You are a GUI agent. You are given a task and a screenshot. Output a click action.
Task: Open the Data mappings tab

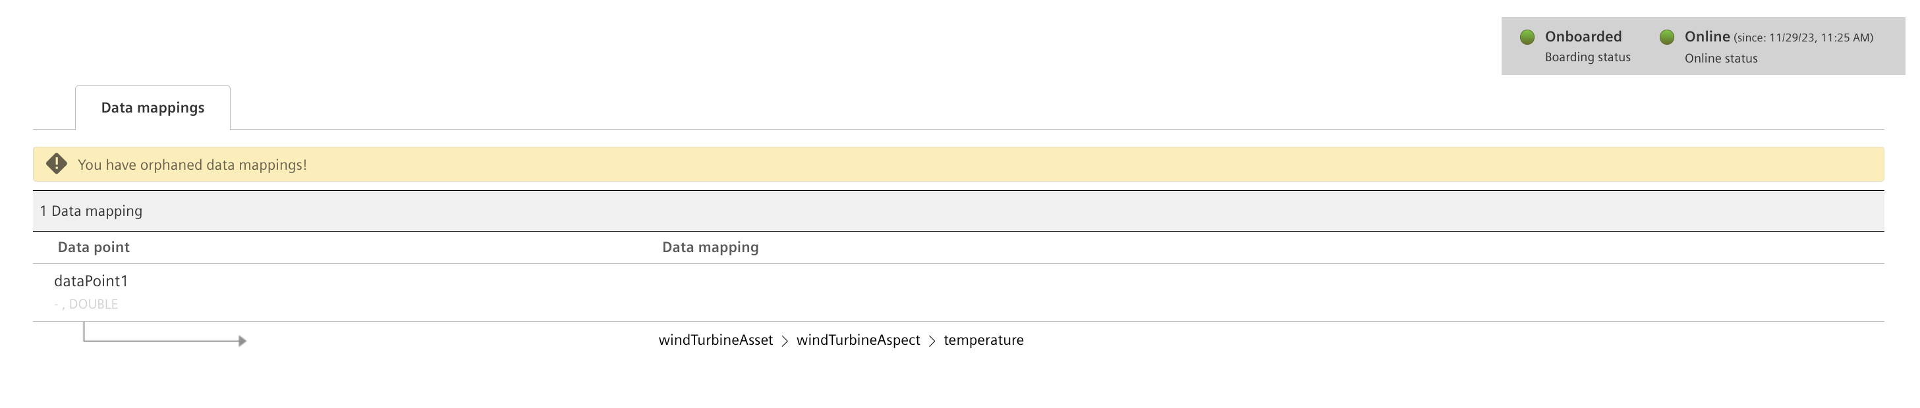tap(153, 107)
